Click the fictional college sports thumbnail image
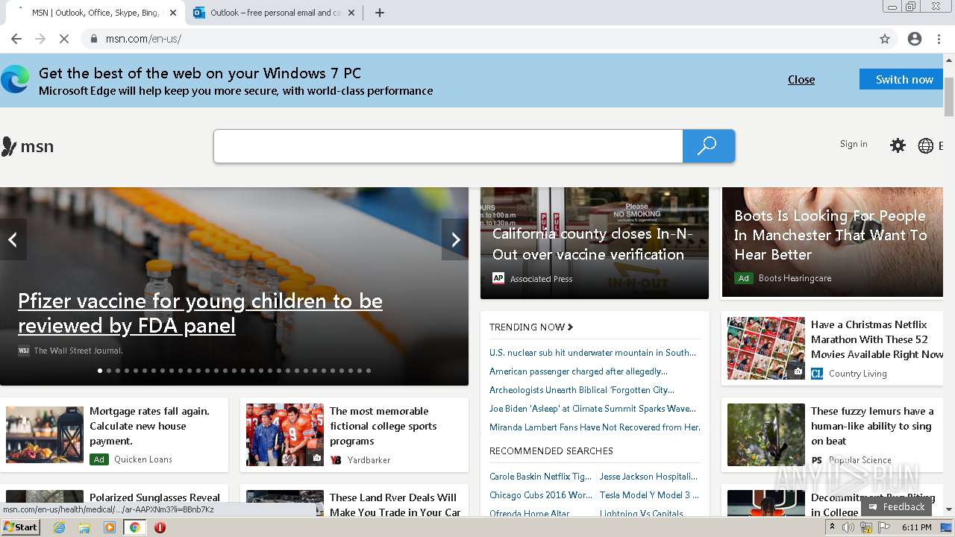955x537 pixels. pyautogui.click(x=285, y=435)
